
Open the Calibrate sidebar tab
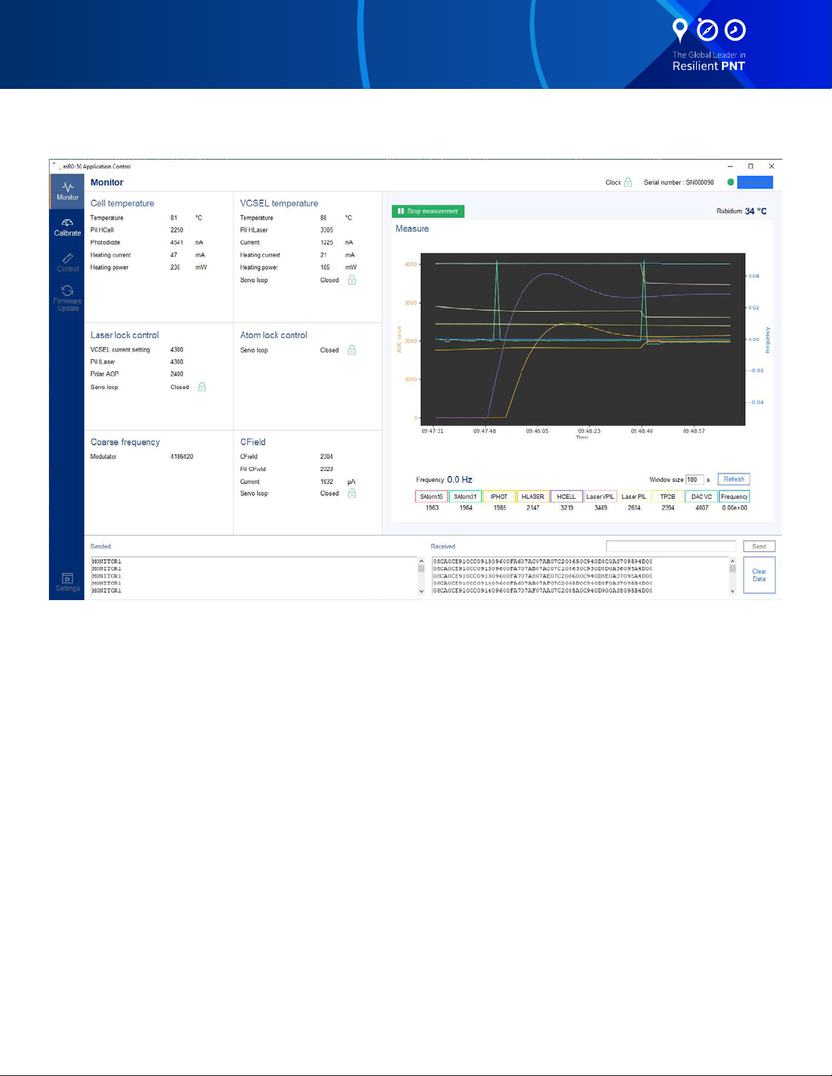[67, 227]
